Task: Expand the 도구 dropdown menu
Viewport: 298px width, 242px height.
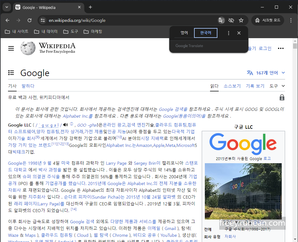Action: [x=275, y=86]
